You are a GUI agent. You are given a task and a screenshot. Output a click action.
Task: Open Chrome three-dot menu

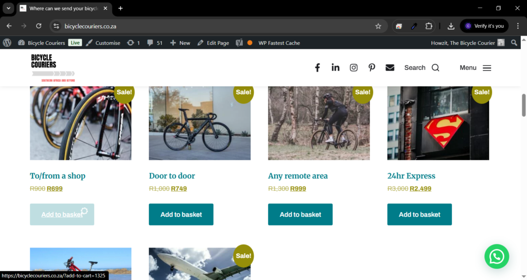point(518,26)
